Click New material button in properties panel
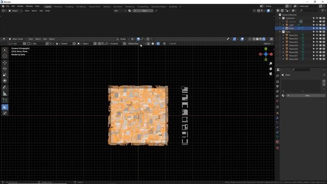327x184 pixels. [306, 96]
